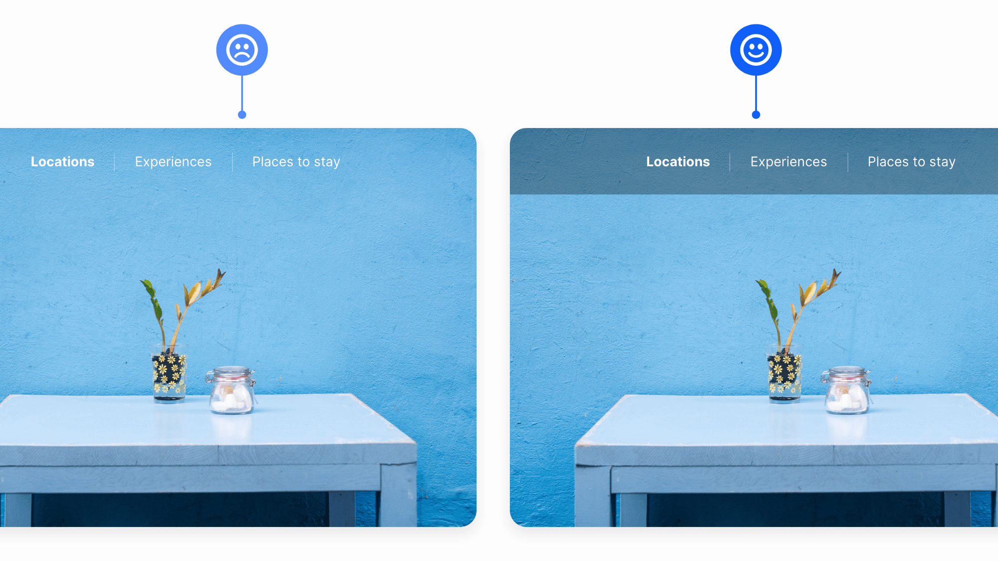Click the blue dot below happy face
The height and width of the screenshot is (561, 998).
point(755,114)
